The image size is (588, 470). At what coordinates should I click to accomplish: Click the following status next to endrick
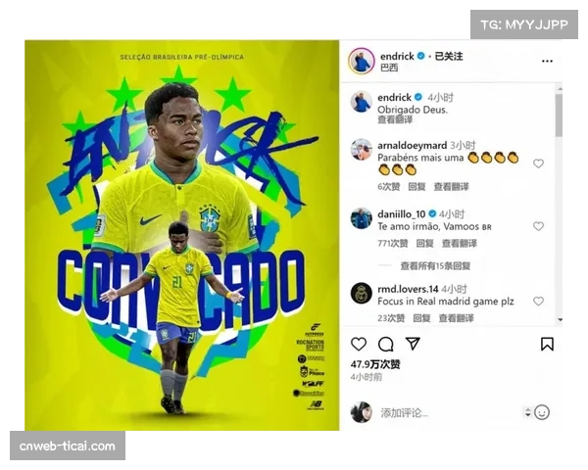(449, 56)
